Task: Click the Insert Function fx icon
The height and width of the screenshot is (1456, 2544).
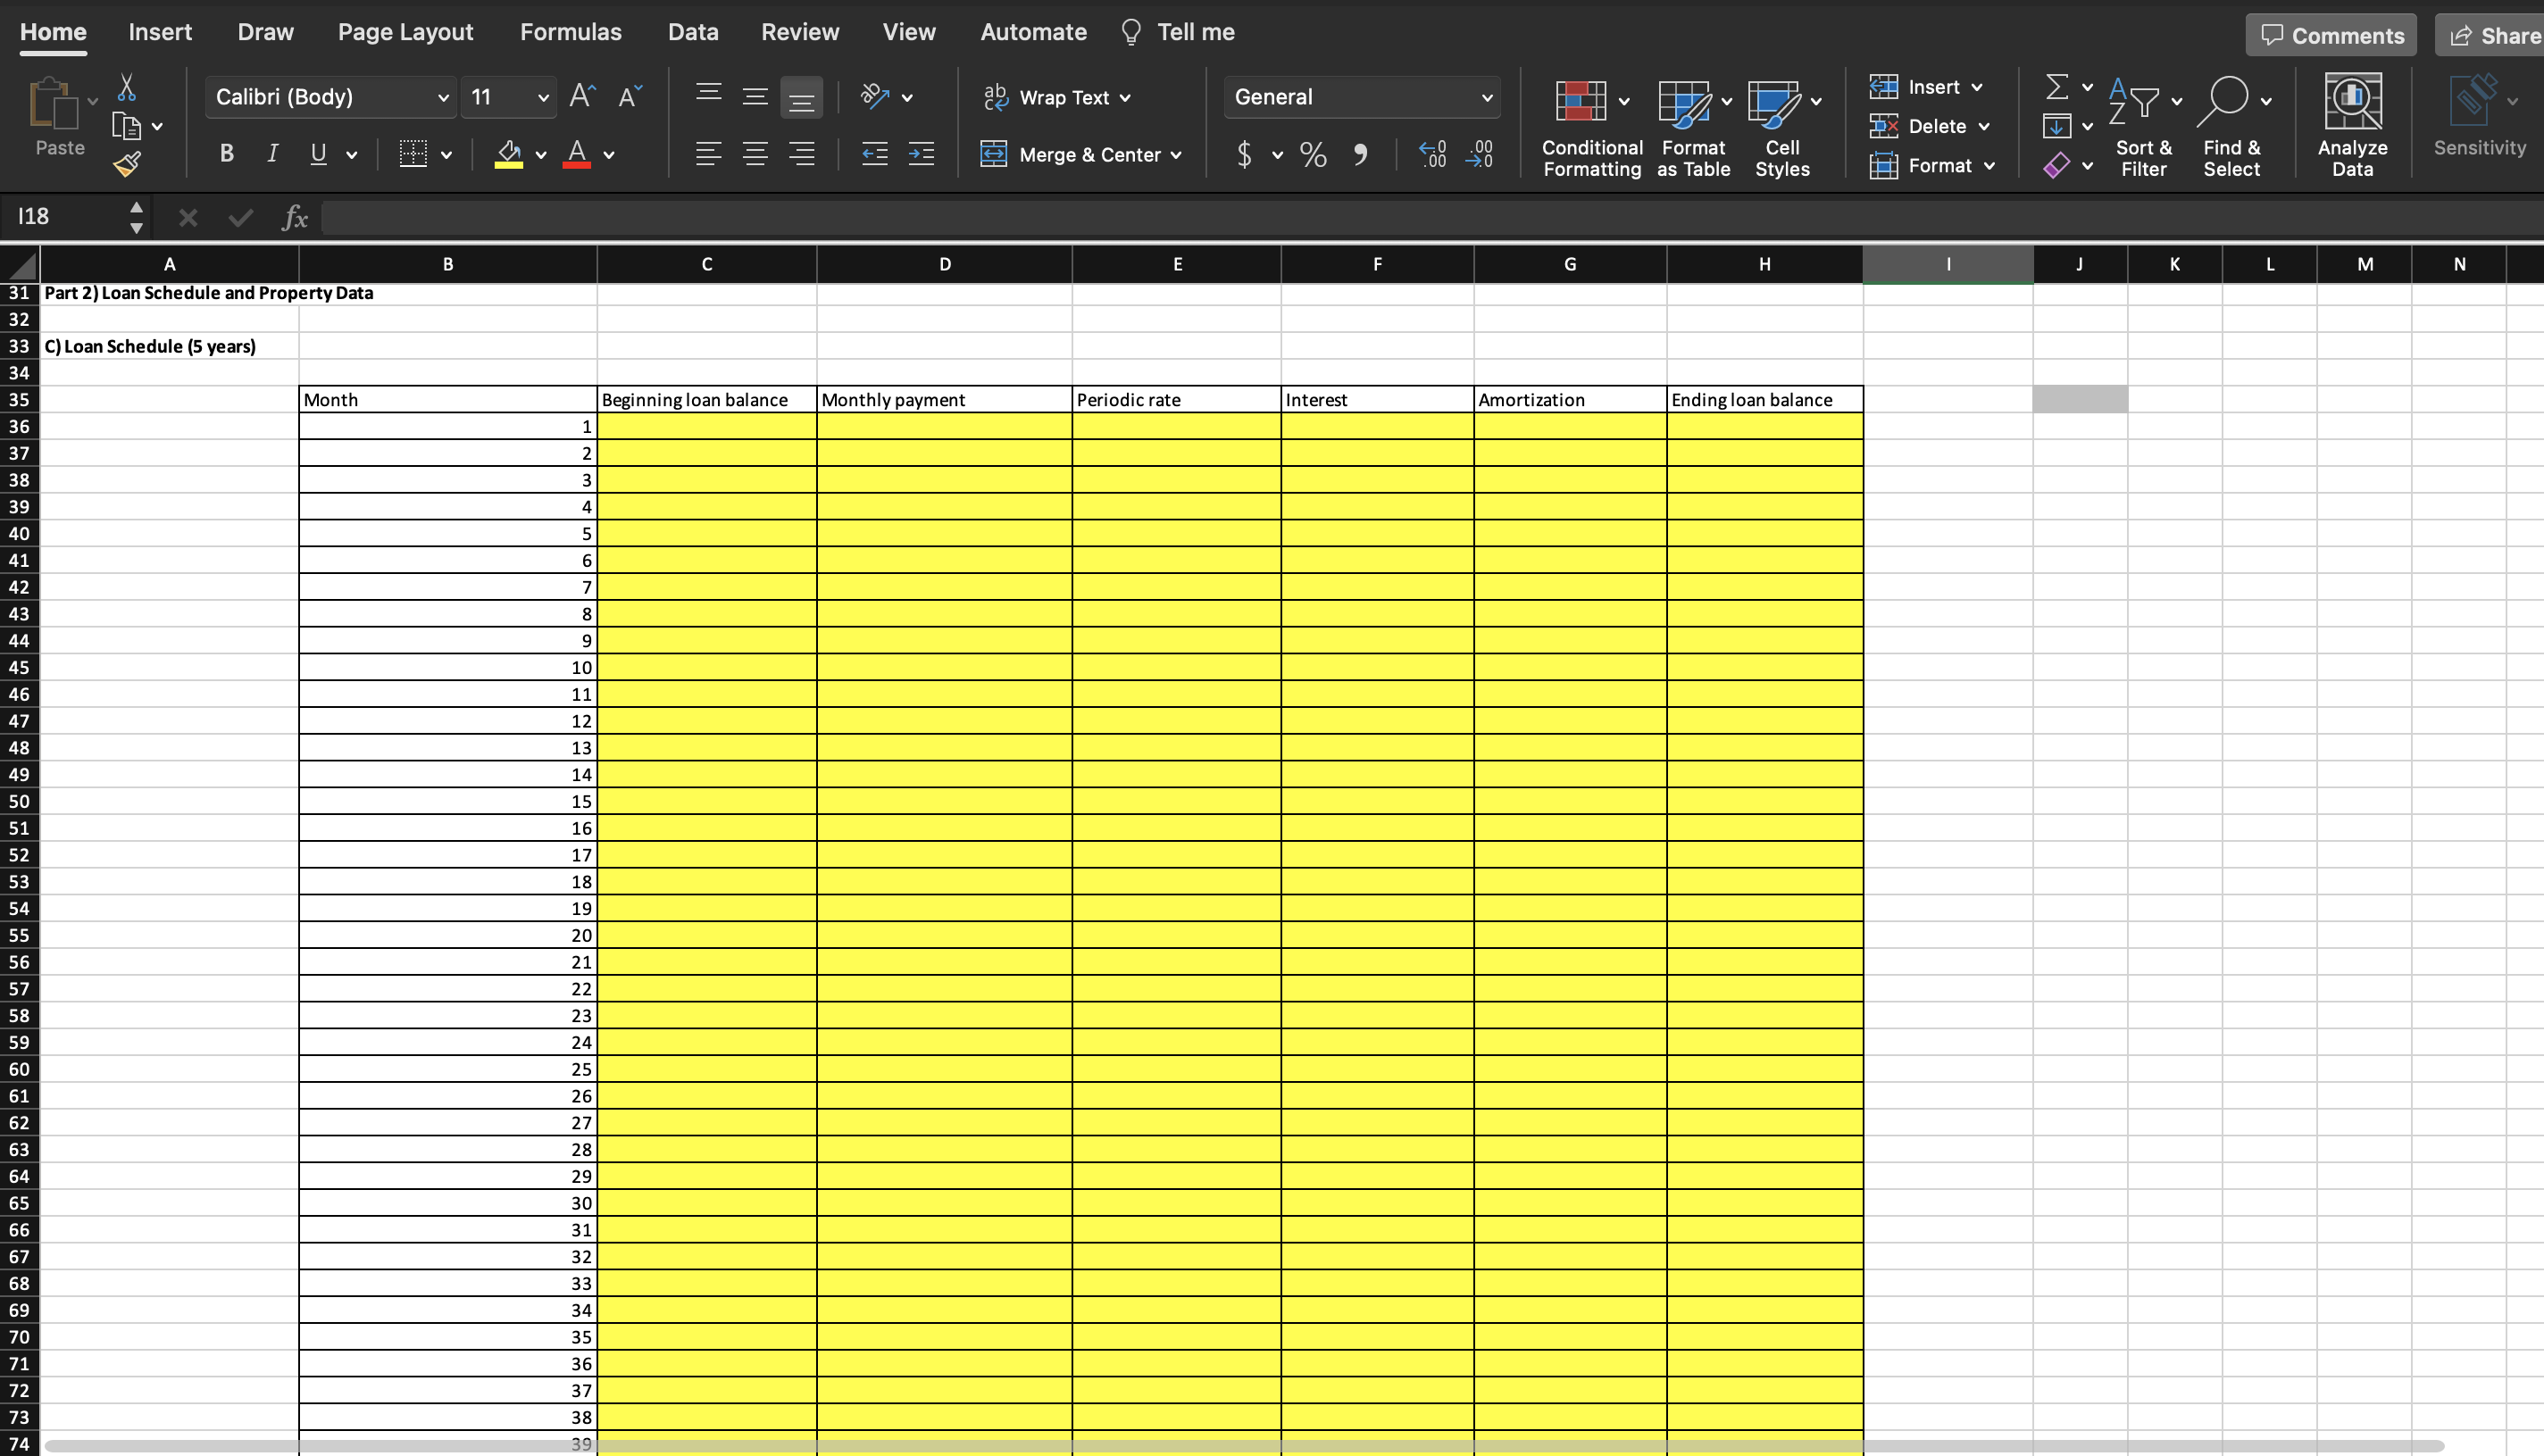Action: coord(294,217)
